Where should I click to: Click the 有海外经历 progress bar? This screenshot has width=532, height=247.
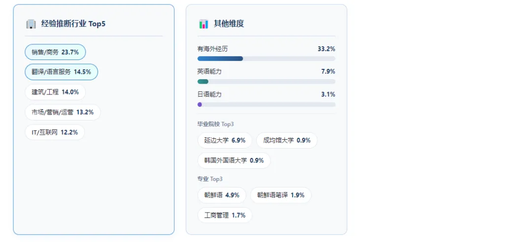266,59
